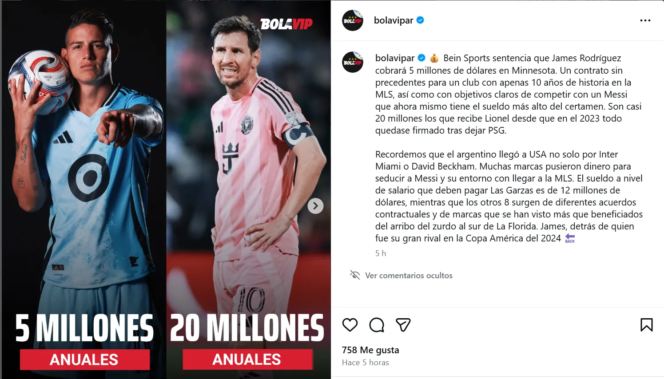The width and height of the screenshot is (664, 379).
Task: Advance to next carousel image arrow
Action: pyautogui.click(x=315, y=206)
